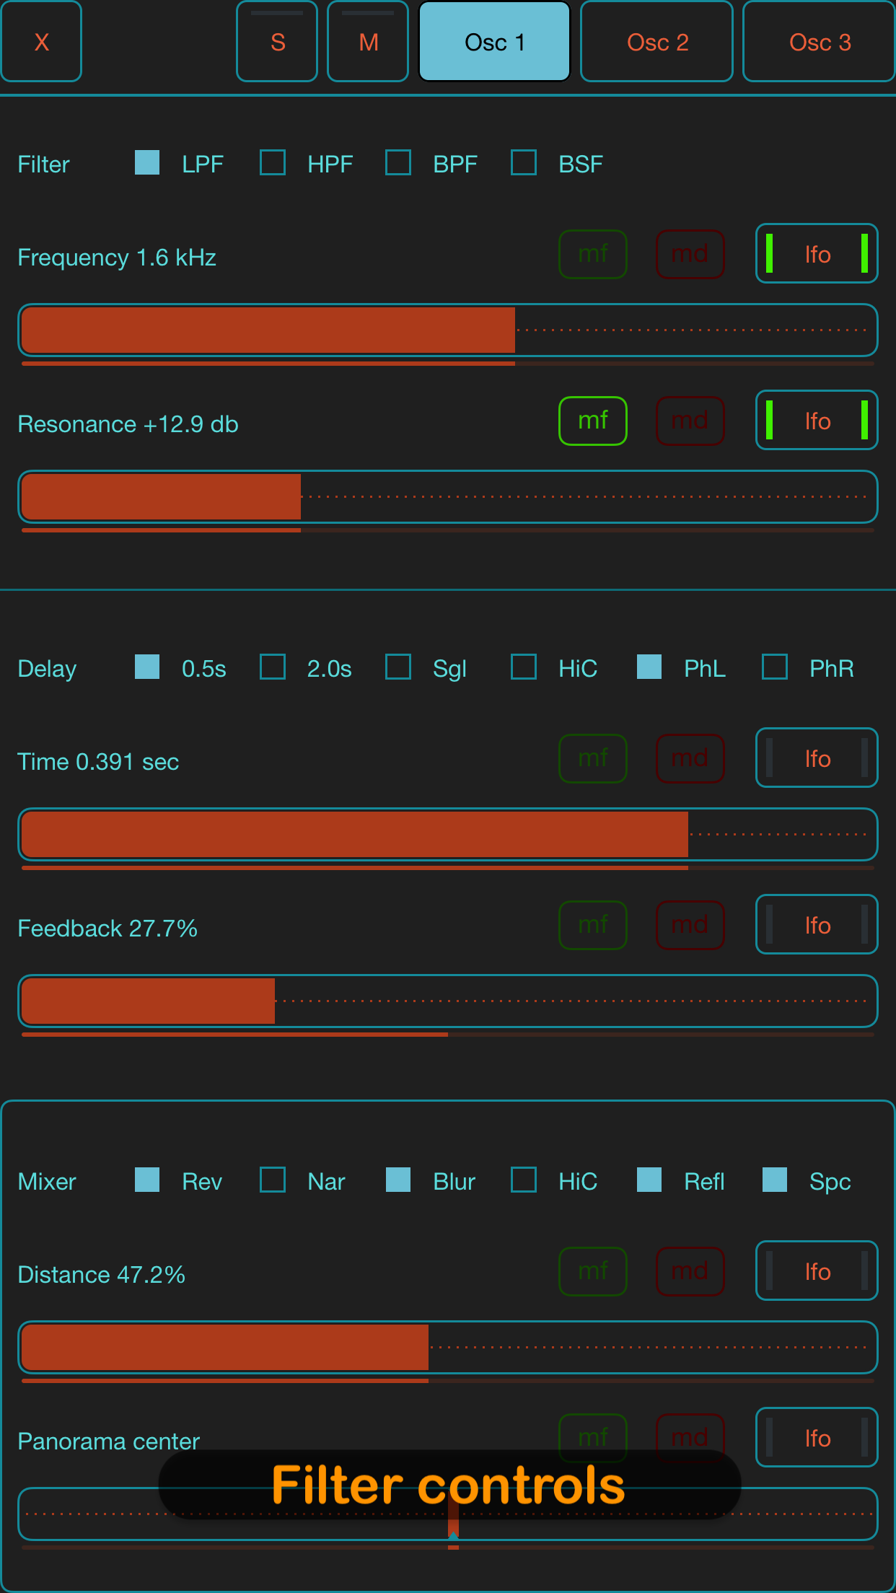The height and width of the screenshot is (1593, 896).
Task: Select the 2.0s delay option
Action: point(272,668)
